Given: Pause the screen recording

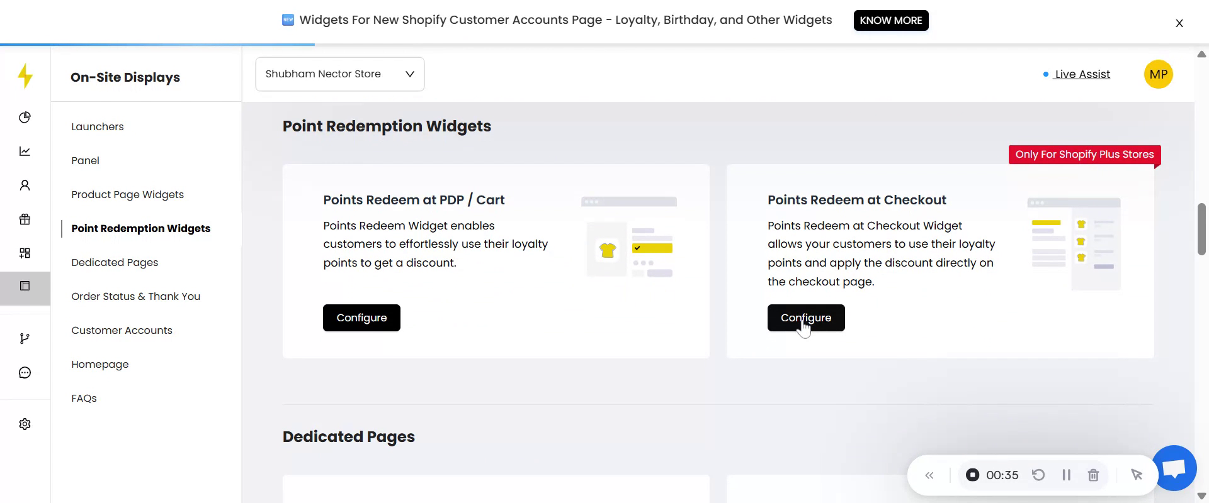Looking at the screenshot, I should click(x=1066, y=475).
